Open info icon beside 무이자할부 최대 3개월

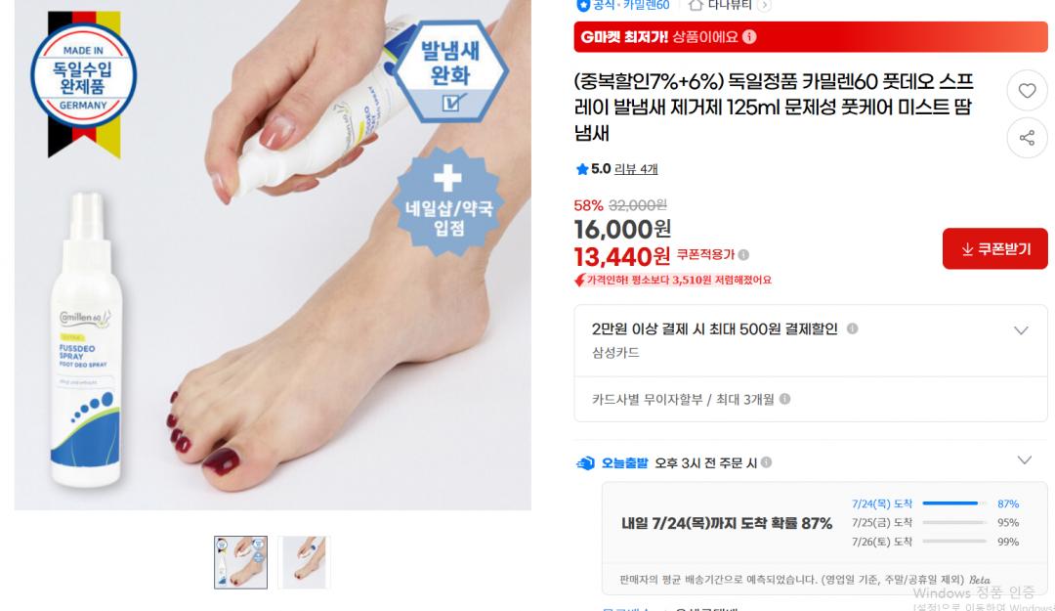pyautogui.click(x=784, y=399)
